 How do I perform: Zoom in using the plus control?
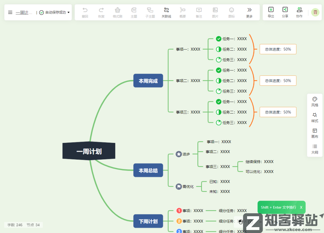[x=285, y=222]
